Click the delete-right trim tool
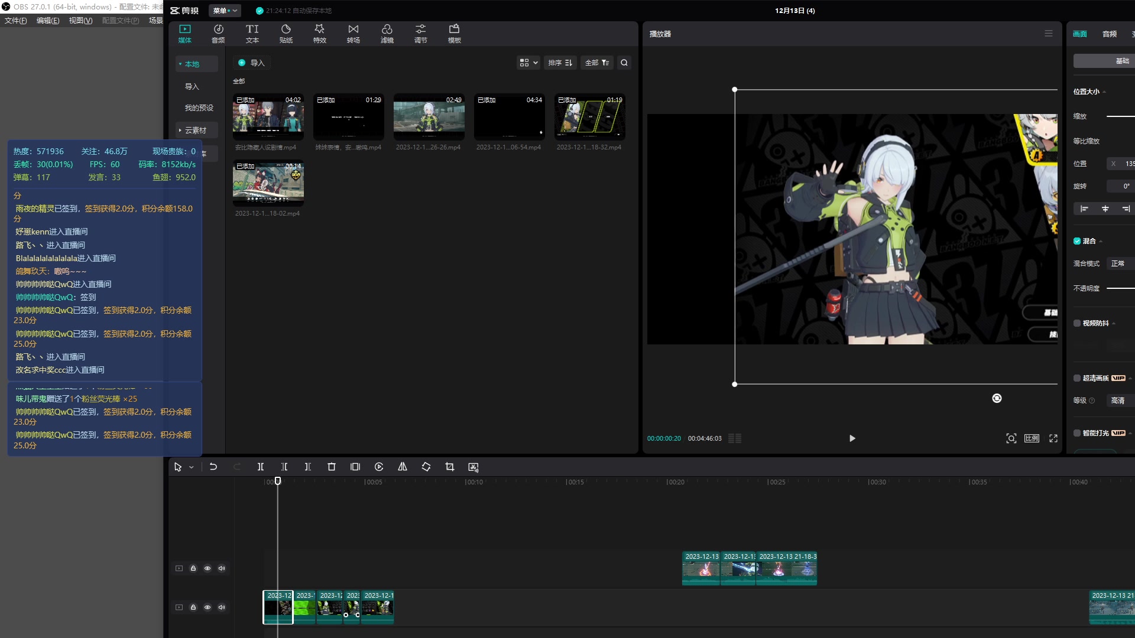The image size is (1135, 638). click(308, 467)
